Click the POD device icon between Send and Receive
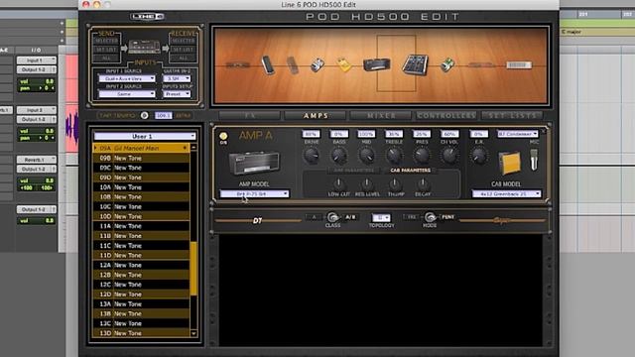The width and height of the screenshot is (635, 357). pos(144,47)
